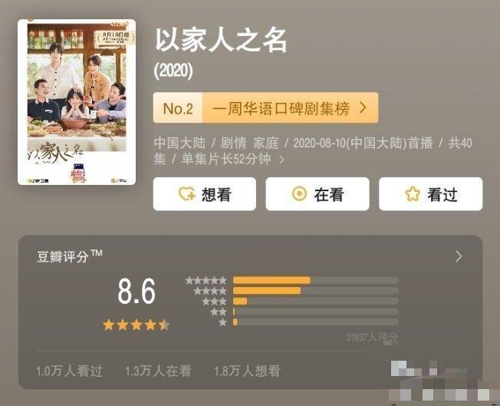Tap the star icon on 看过
500x406 pixels.
coord(413,193)
